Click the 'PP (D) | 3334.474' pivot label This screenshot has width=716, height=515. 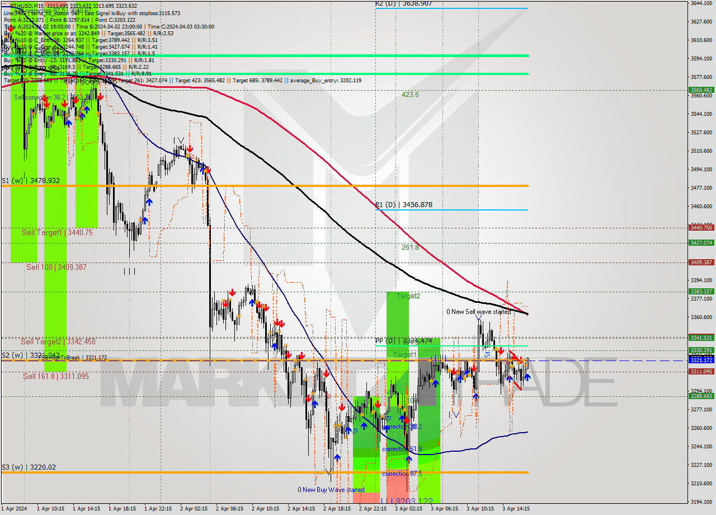click(403, 340)
